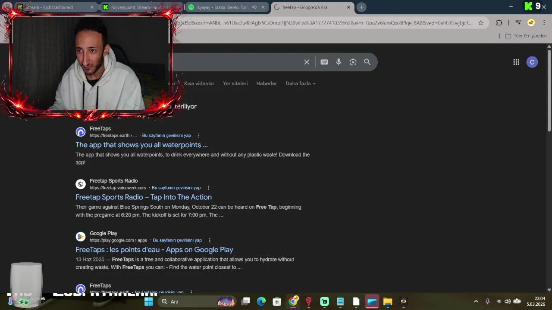
Task: Select the freetap - Google'da Ara tab
Action: click(x=313, y=7)
